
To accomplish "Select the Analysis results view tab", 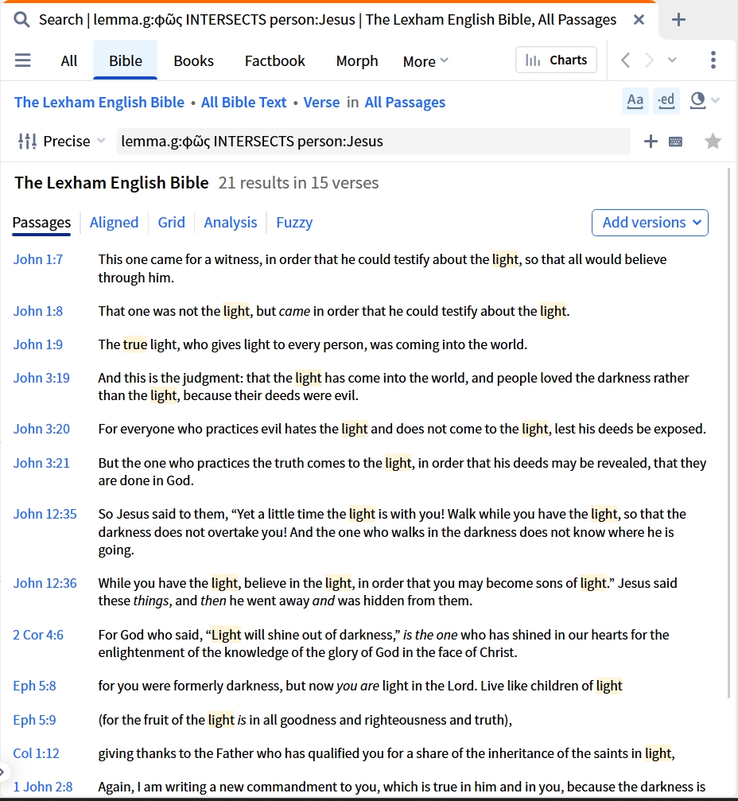I will (231, 223).
